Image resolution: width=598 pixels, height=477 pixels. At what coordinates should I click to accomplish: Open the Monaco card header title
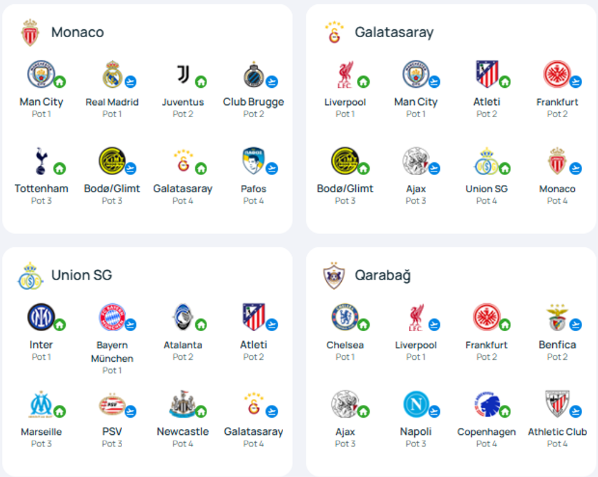[77, 32]
